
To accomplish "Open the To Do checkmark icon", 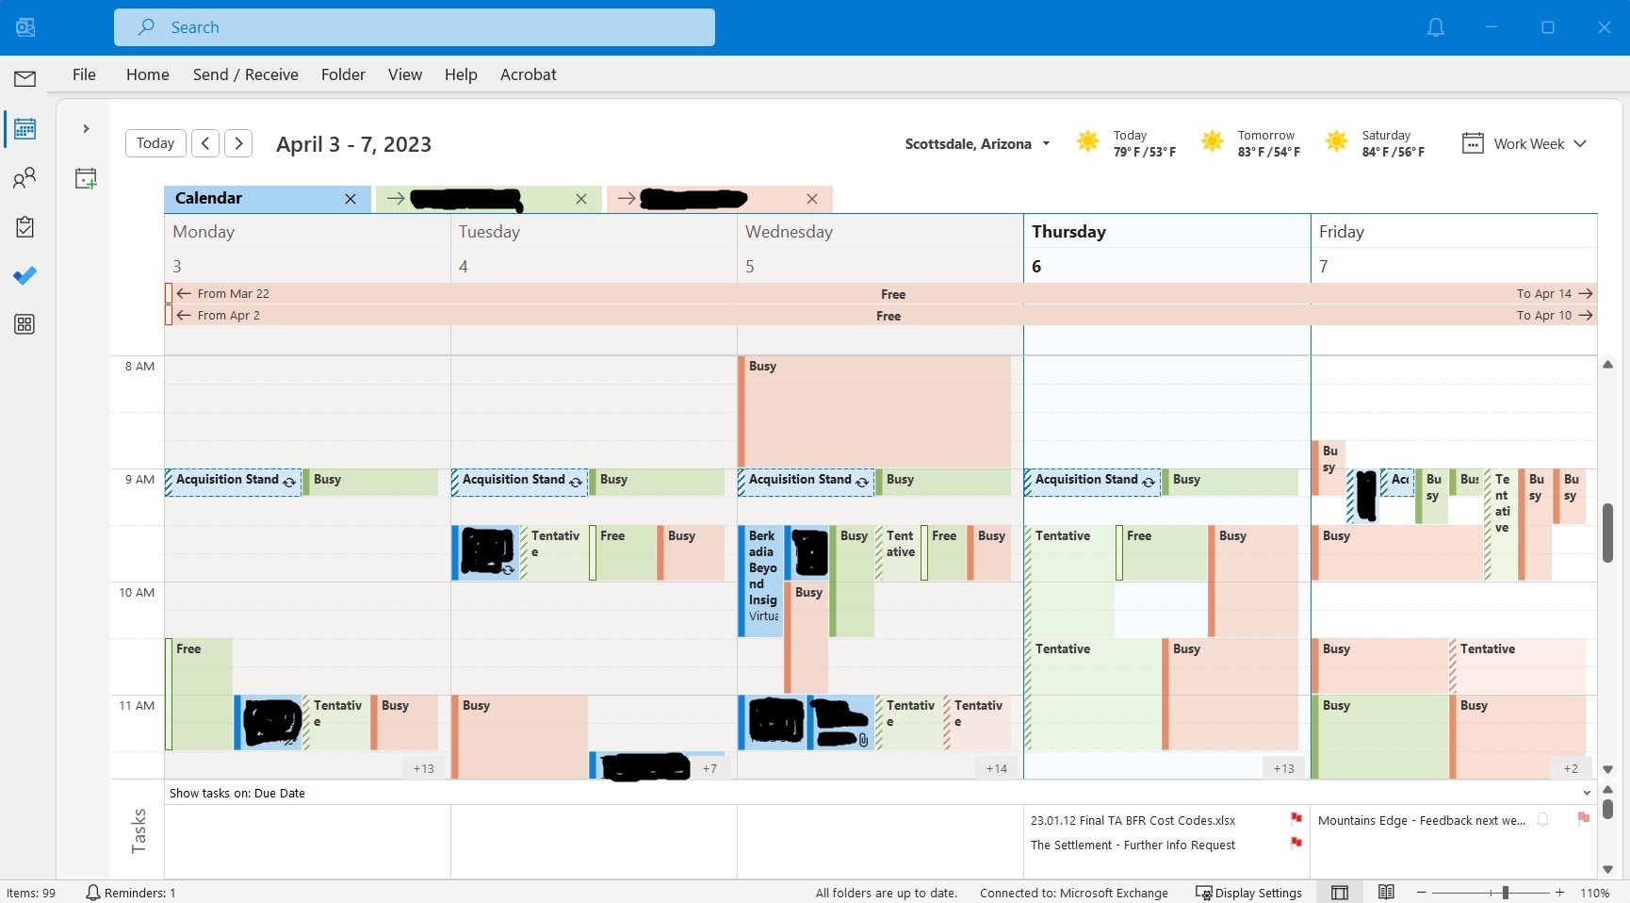I will point(25,275).
